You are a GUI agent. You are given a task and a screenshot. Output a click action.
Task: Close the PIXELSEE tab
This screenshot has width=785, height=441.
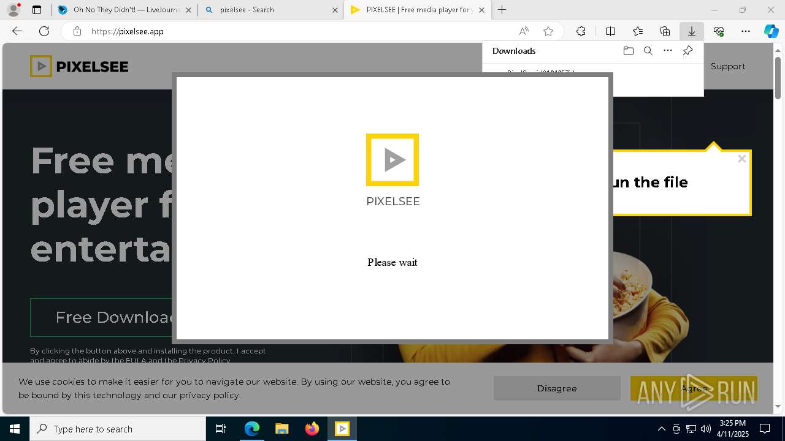point(481,10)
